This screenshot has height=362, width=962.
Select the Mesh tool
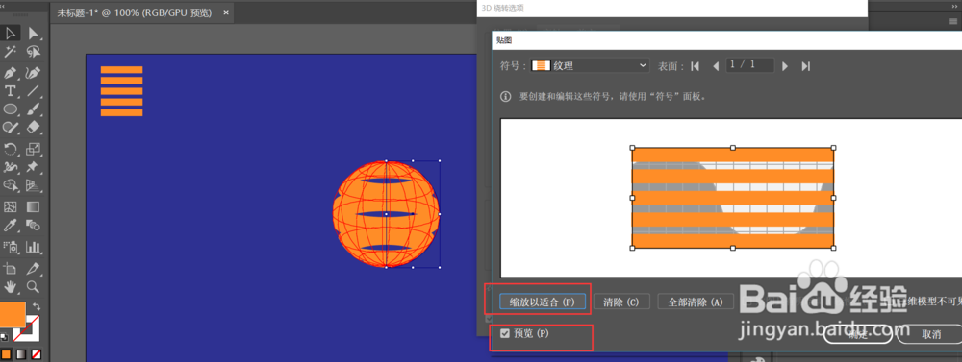click(10, 207)
